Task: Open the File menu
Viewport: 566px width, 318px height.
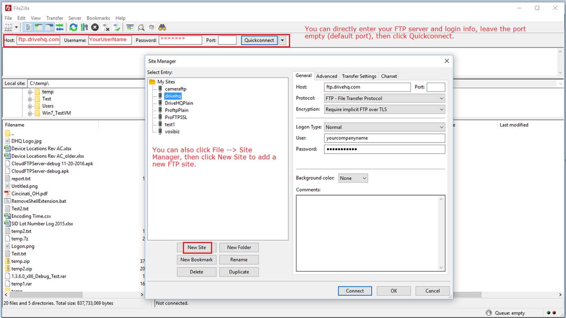Action: click(x=8, y=18)
